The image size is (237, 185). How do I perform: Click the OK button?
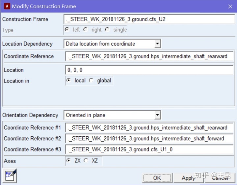[x=157, y=178]
